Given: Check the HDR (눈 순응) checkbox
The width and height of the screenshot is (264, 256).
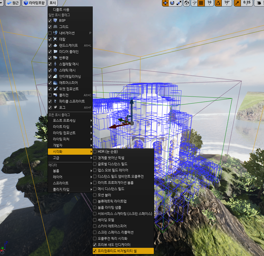Looking at the screenshot, I should pyautogui.click(x=95, y=152).
